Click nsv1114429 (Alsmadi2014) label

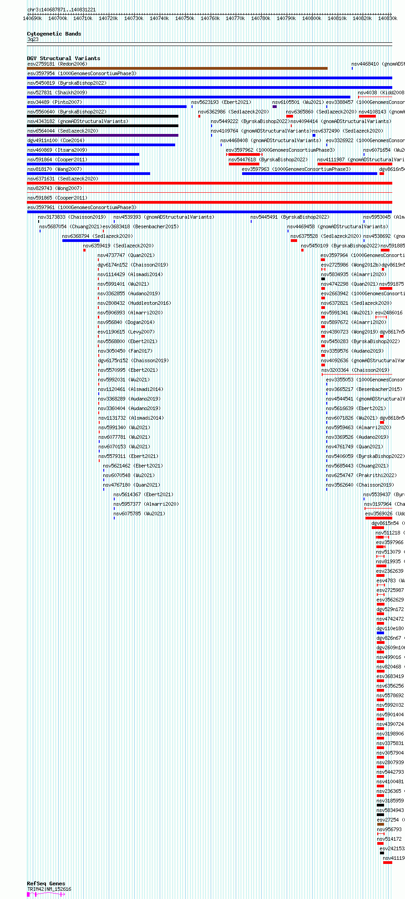pyautogui.click(x=130, y=275)
